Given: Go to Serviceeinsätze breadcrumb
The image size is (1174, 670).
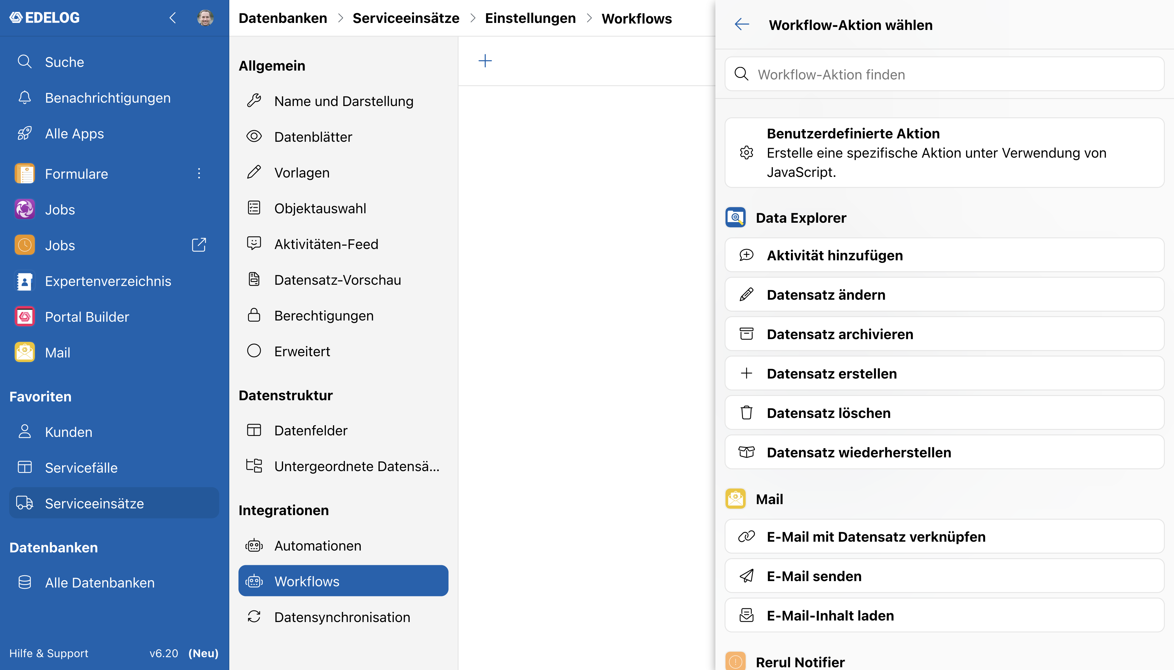Looking at the screenshot, I should (x=406, y=18).
